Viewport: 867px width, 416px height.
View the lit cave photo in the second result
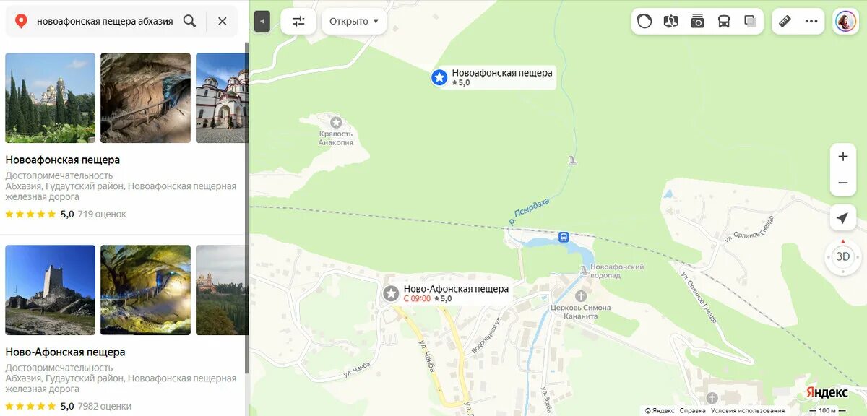coord(145,290)
